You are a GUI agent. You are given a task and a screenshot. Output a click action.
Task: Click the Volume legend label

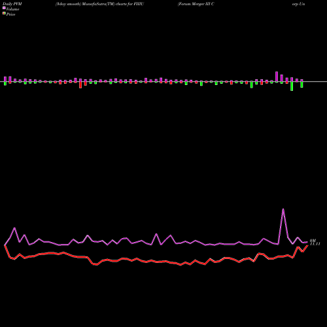coord(12,9)
